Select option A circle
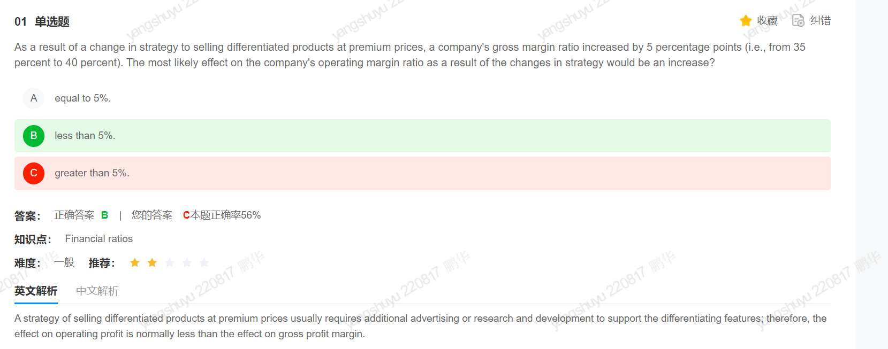 (34, 98)
